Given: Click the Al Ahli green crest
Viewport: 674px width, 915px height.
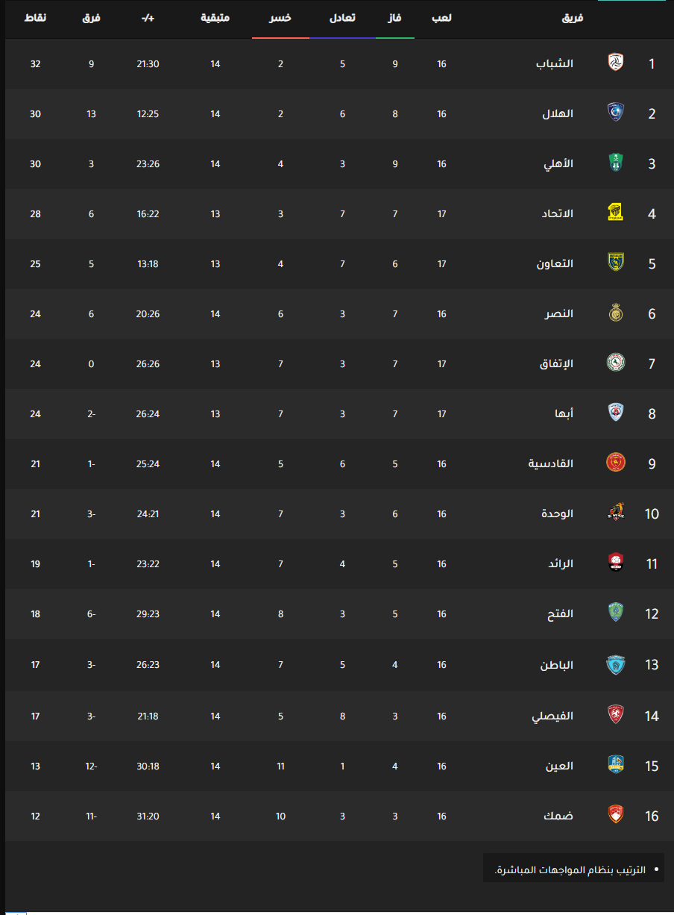Looking at the screenshot, I should [x=615, y=163].
